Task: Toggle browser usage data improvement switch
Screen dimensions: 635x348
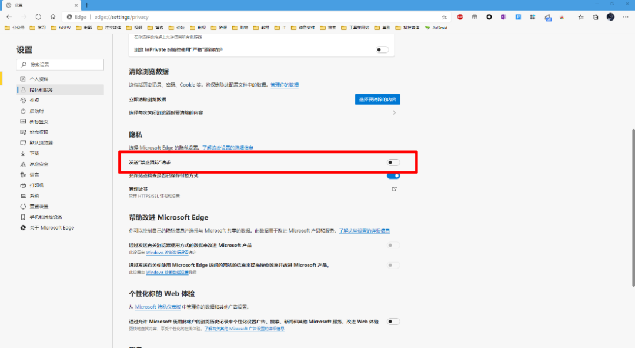Action: (393, 245)
